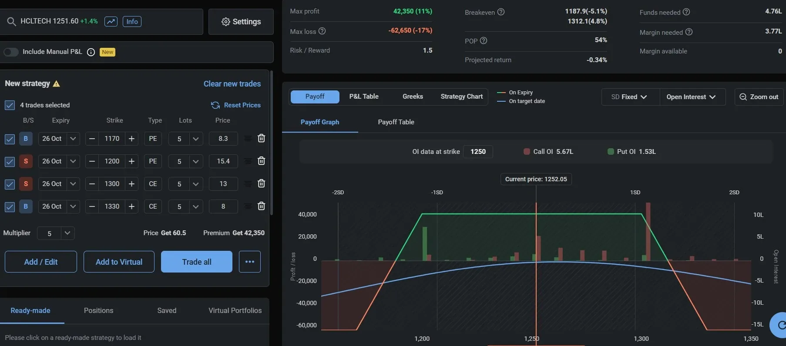The width and height of the screenshot is (786, 346).
Task: Click the search magnifier icon beside HCLTECH
Action: (x=11, y=21)
